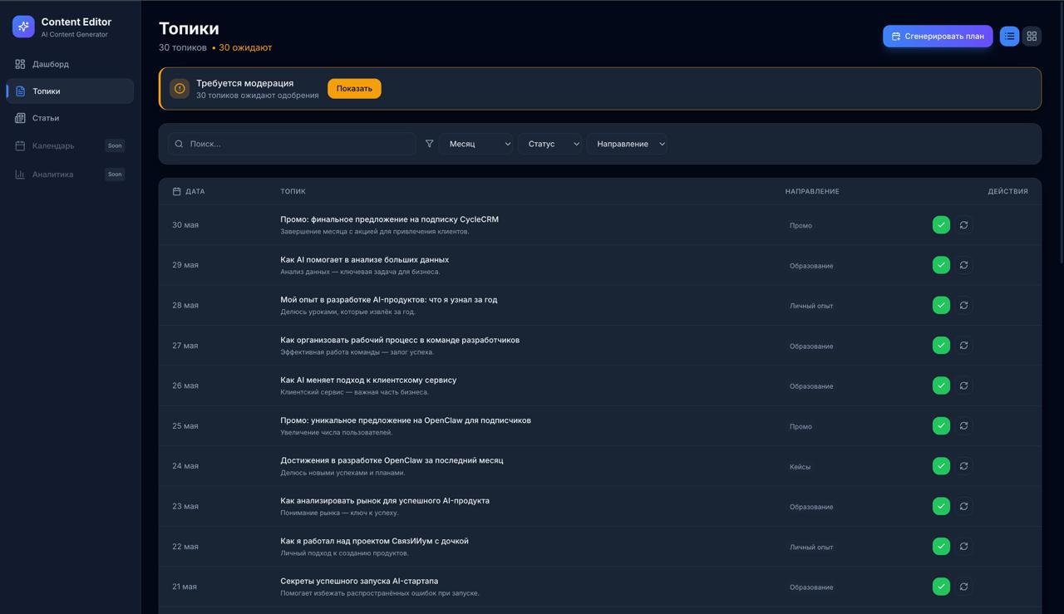The width and height of the screenshot is (1064, 614).
Task: Open the Статус filter dropdown
Action: [x=549, y=144]
